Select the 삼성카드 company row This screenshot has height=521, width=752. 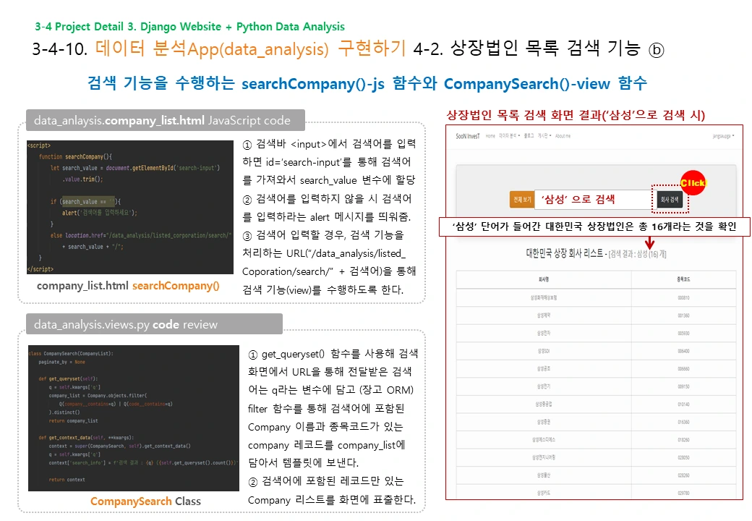point(596,493)
